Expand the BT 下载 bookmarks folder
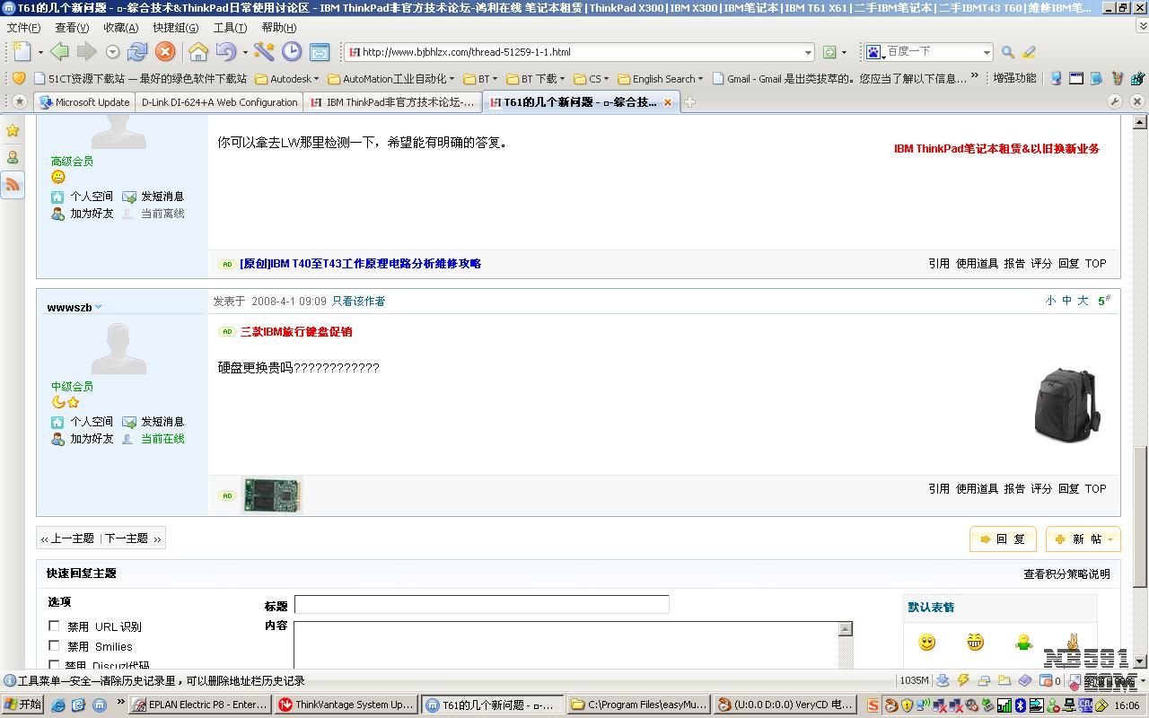The image size is (1149, 718). click(x=536, y=79)
